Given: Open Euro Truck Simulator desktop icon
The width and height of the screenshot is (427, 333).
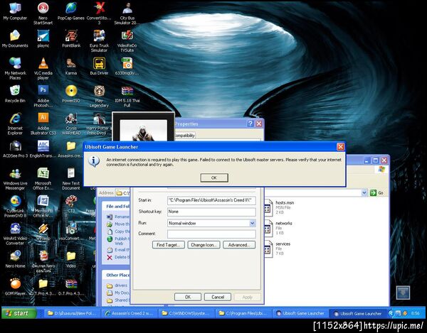Looking at the screenshot, I should click(99, 40).
